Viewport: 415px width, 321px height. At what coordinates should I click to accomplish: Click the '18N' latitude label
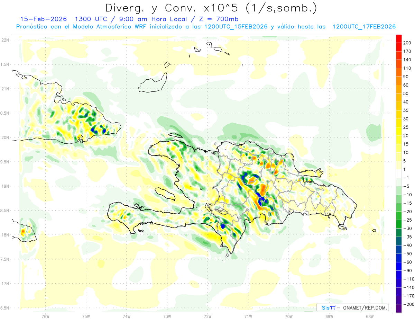tap(5, 235)
